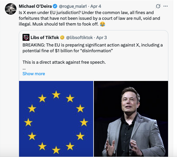Open the Libs of TikTok display name
The width and height of the screenshot is (177, 157).
pyautogui.click(x=44, y=37)
